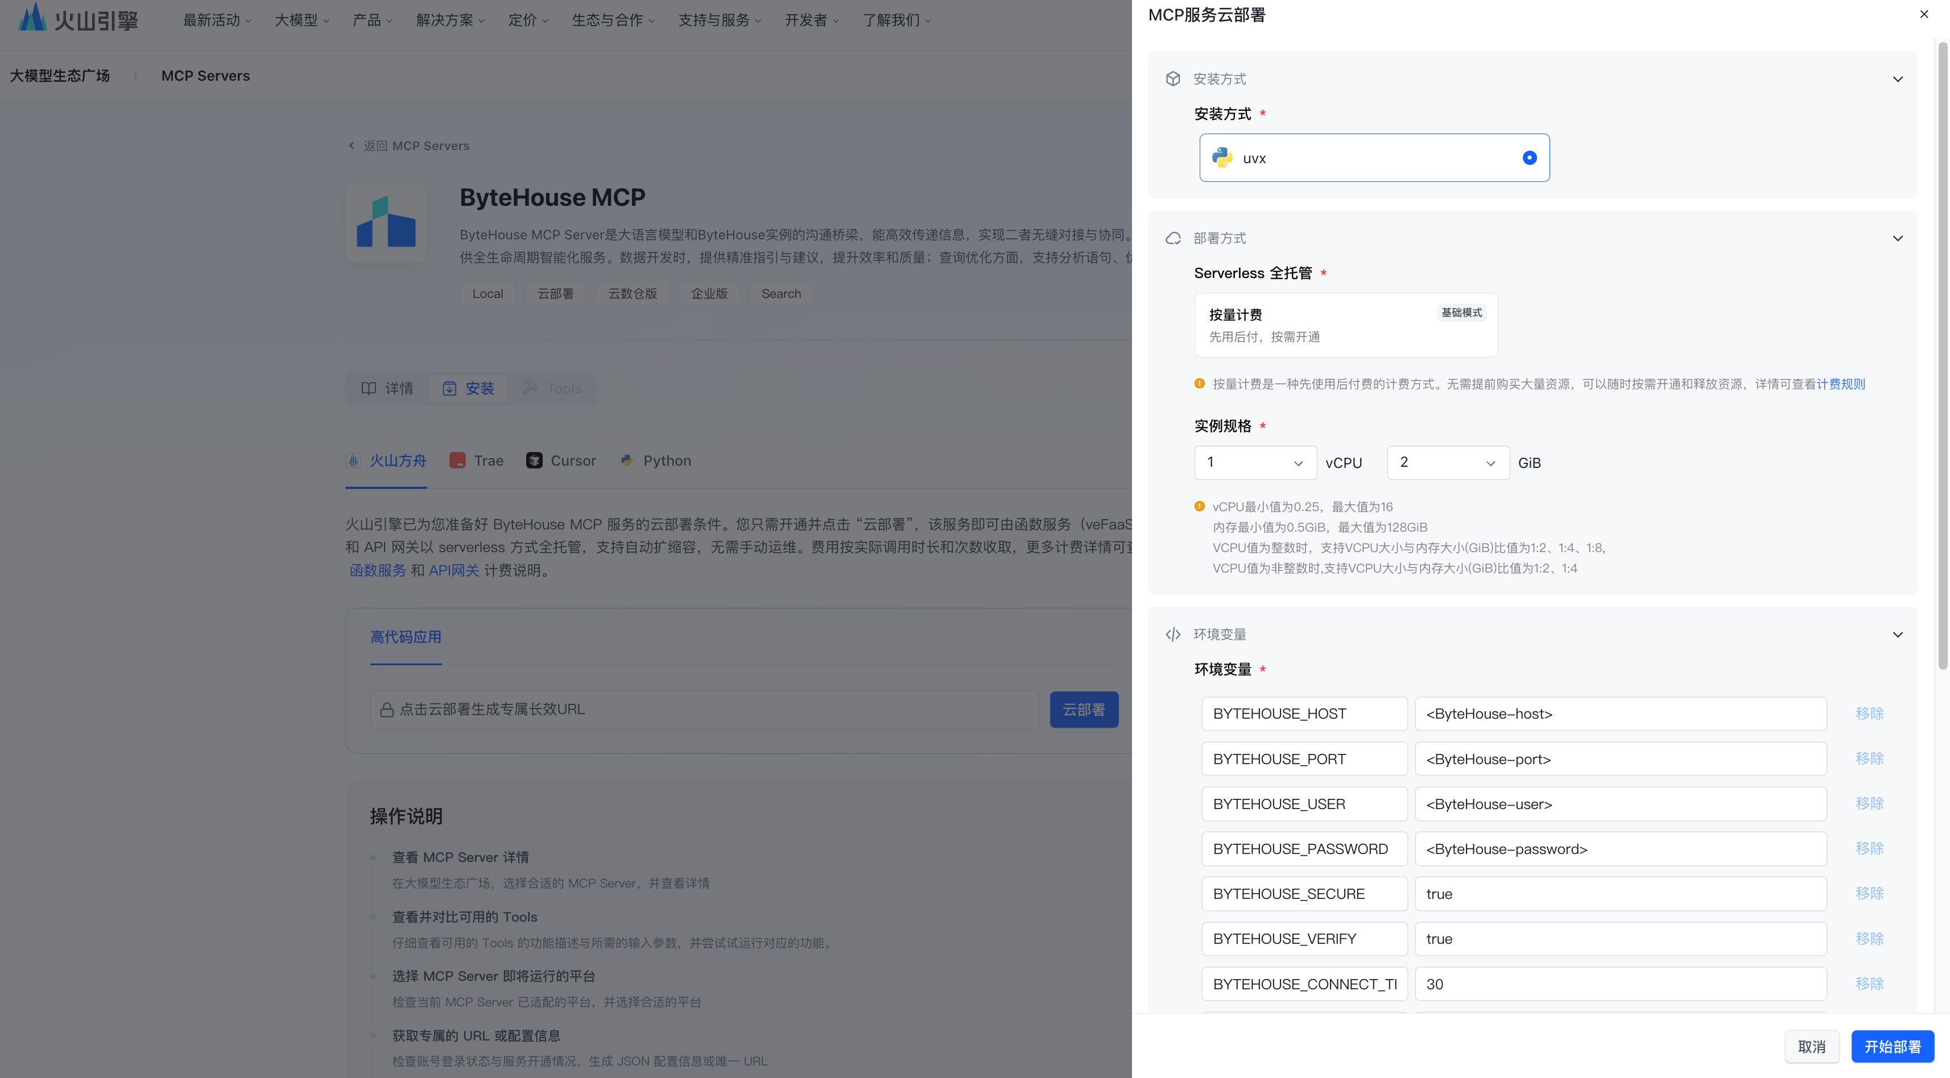Click the Volcano Engine logo icon

(x=32, y=16)
